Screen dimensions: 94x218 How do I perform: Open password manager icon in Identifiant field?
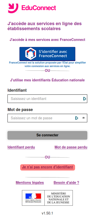(85, 99)
